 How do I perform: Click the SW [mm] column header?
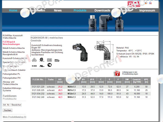(x=127, y=81)
